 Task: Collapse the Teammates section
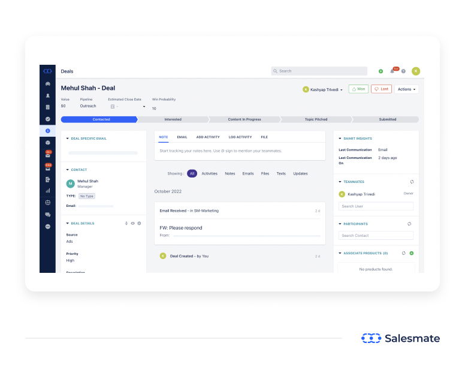340,182
